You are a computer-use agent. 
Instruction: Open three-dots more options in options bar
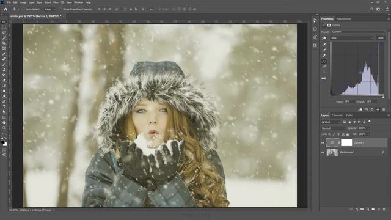pyautogui.click(x=152, y=9)
